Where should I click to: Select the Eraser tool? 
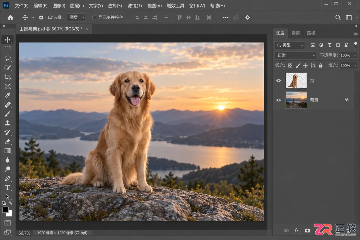(7, 141)
